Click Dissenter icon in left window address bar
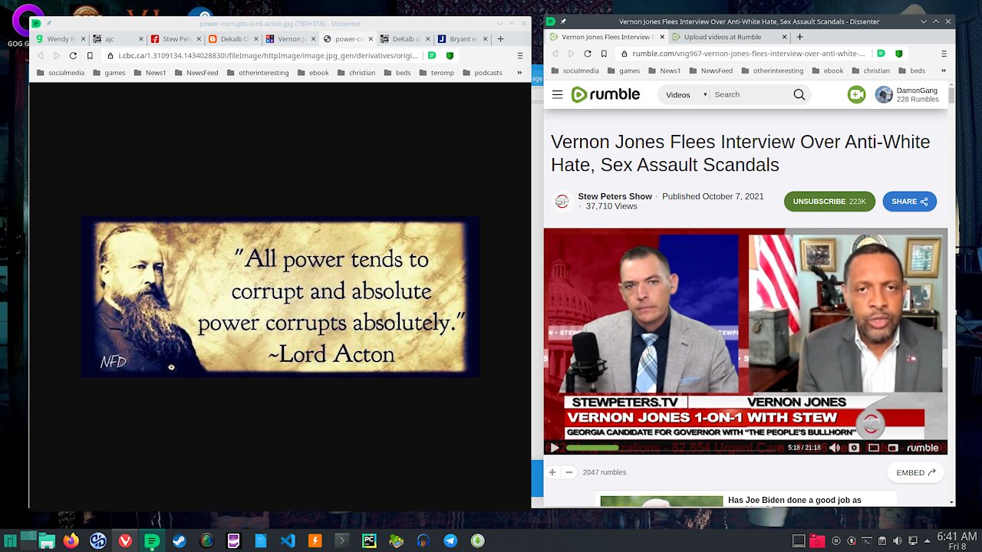Screen dimensions: 982x552 [x=432, y=55]
